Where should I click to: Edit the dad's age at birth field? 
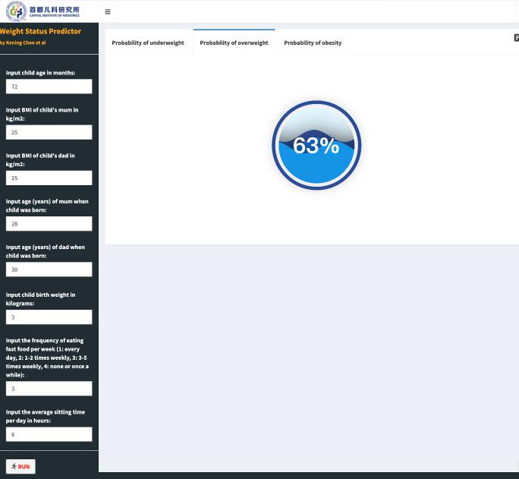49,269
